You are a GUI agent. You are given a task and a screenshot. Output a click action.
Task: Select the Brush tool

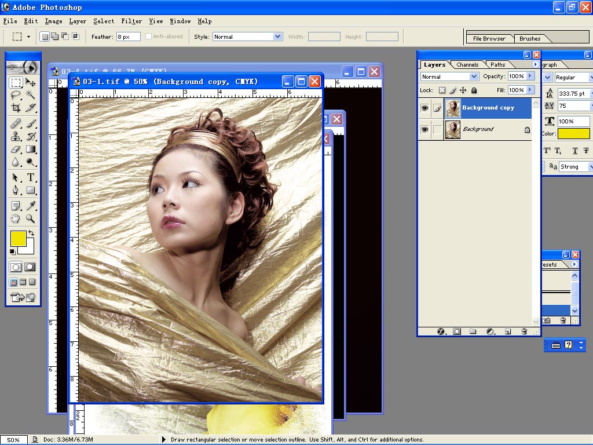pyautogui.click(x=31, y=123)
